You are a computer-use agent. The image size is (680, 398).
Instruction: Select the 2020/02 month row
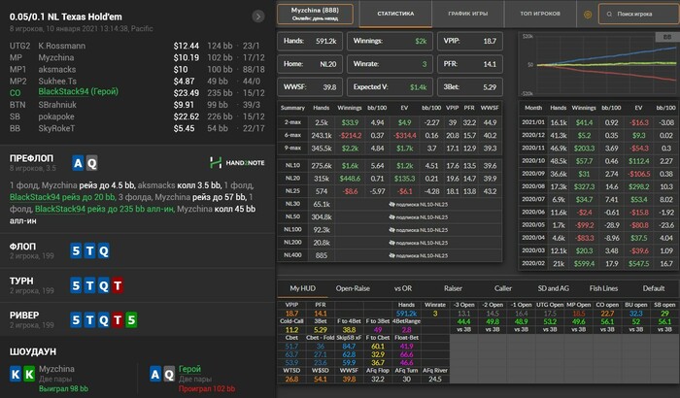pos(598,264)
